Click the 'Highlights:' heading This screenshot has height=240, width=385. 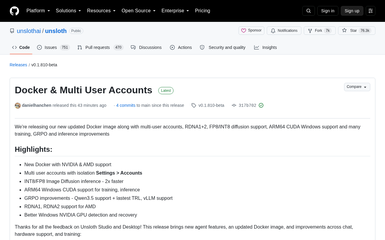33,149
